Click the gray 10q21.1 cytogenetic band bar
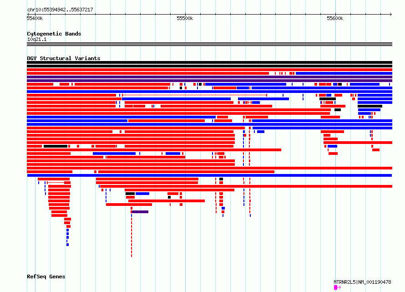405x292 pixels. click(x=209, y=44)
